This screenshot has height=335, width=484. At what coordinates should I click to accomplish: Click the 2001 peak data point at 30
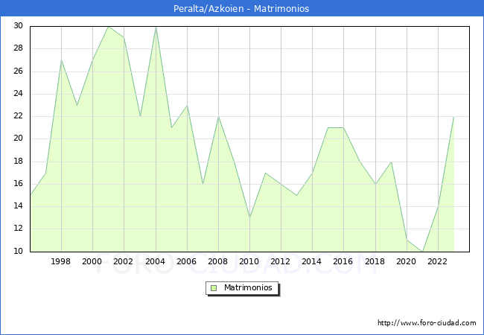pyautogui.click(x=108, y=27)
